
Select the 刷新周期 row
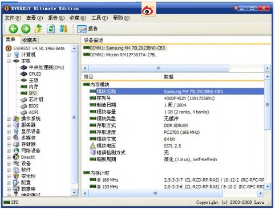pyautogui.click(x=177, y=159)
